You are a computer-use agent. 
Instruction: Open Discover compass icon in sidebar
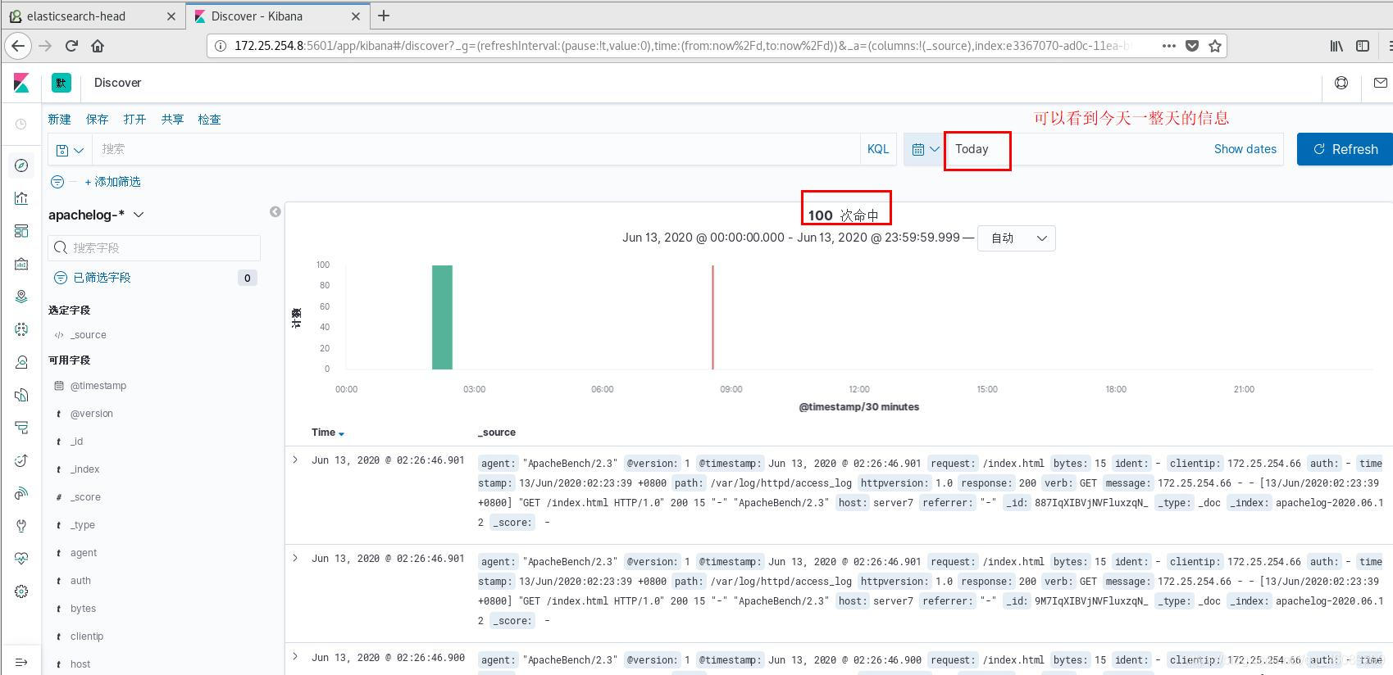click(21, 165)
